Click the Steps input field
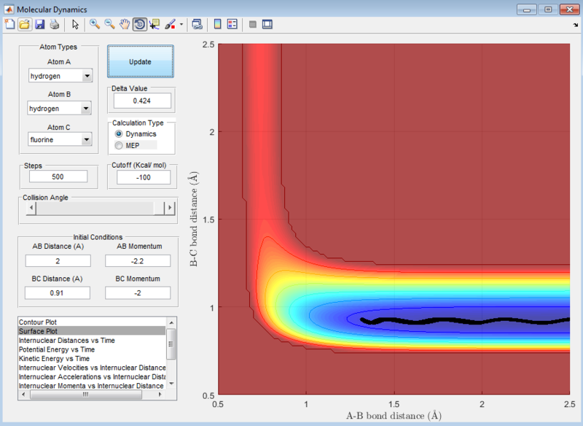Viewport: 583px width, 426px height. click(x=58, y=177)
